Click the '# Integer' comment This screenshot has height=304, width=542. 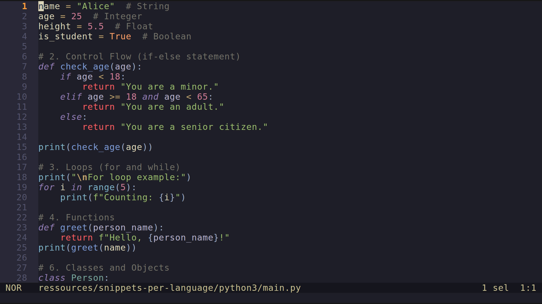pyautogui.click(x=117, y=16)
